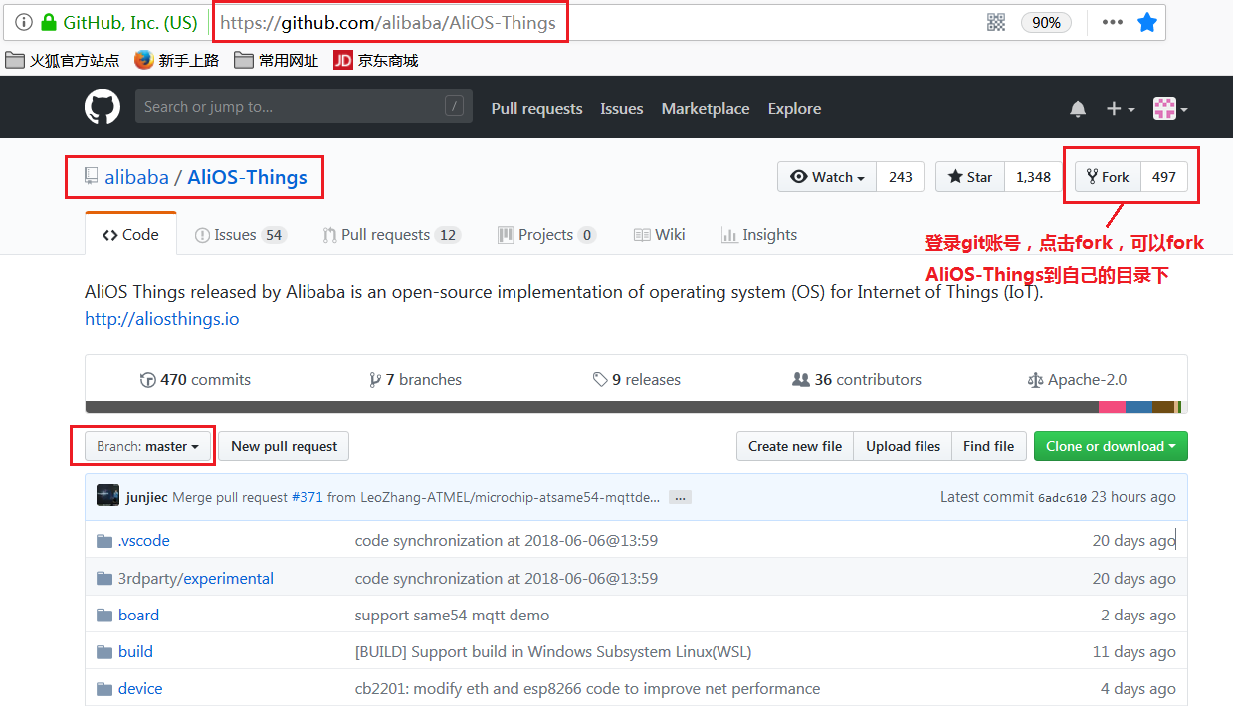The height and width of the screenshot is (706, 1233).
Task: Open the .vscode folder
Action: point(144,541)
